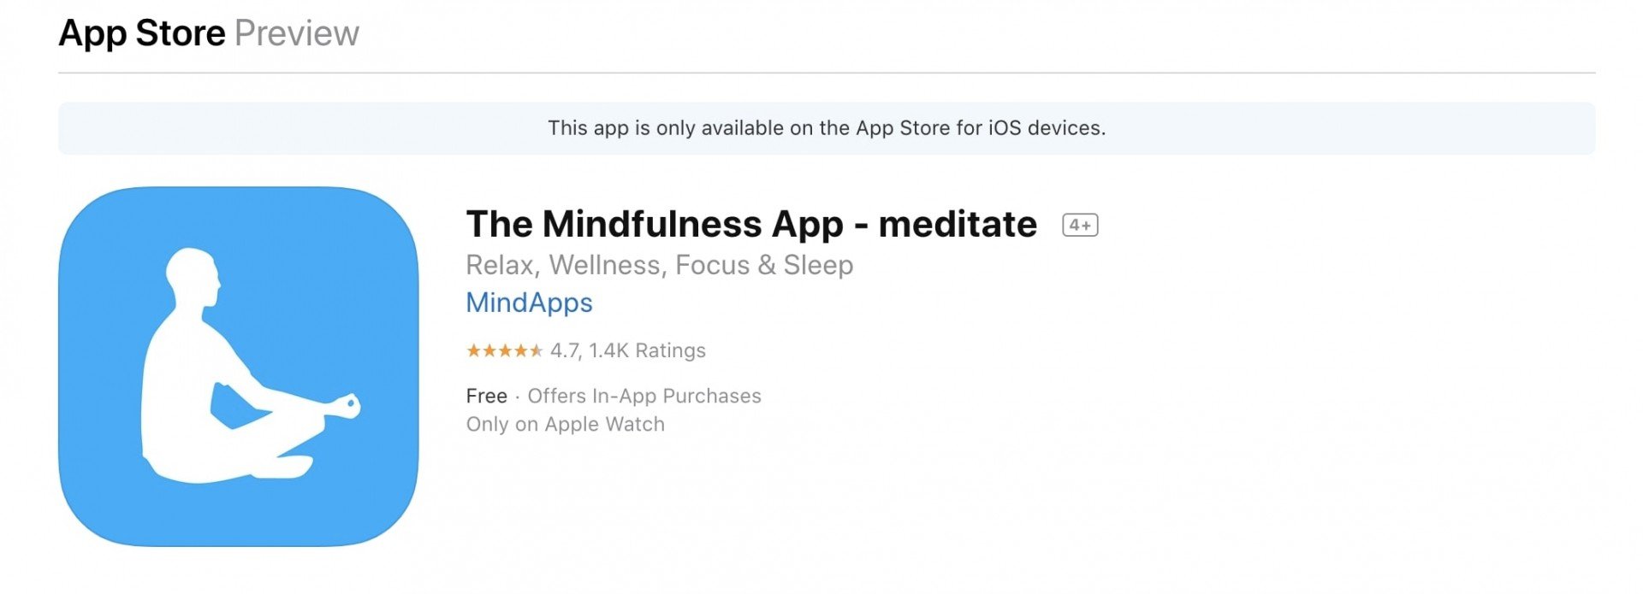1643x594 pixels.
Task: Click subtitle Relax, Wellness, Focus & Sleep
Action: coord(659,265)
